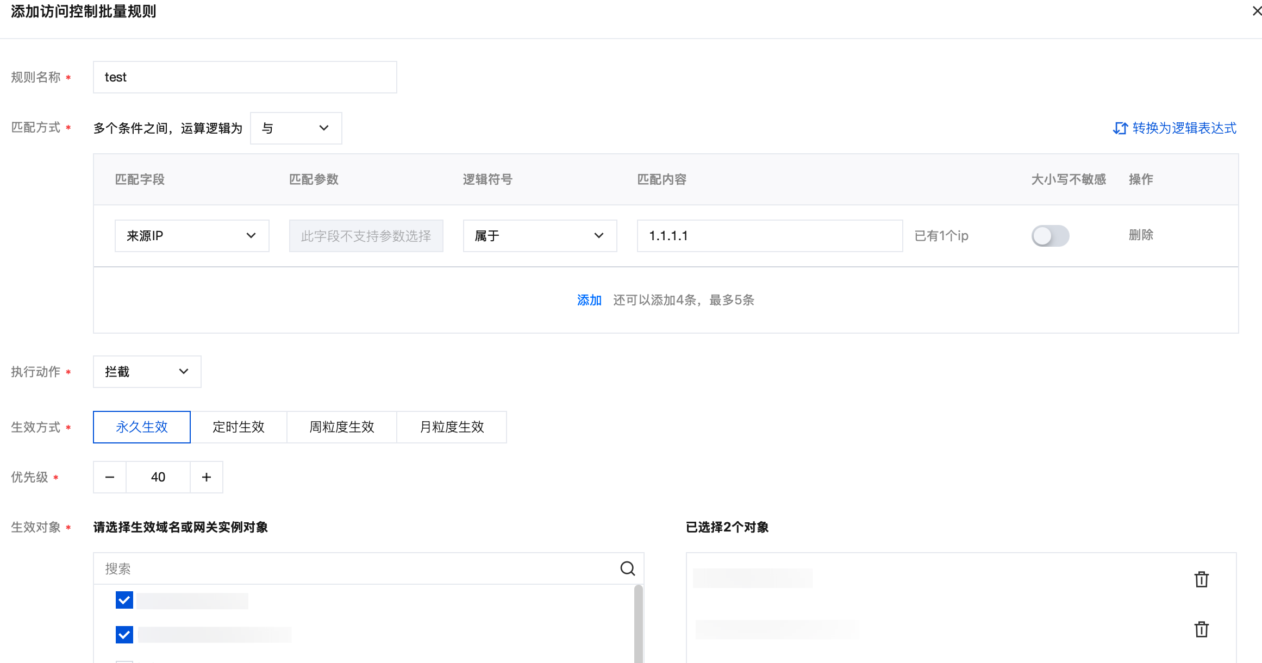The height and width of the screenshot is (663, 1262).
Task: Click the 添加 condition link
Action: click(x=589, y=300)
